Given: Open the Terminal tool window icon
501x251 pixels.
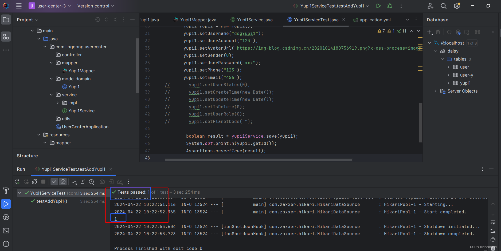Looking at the screenshot, I should point(6,230).
